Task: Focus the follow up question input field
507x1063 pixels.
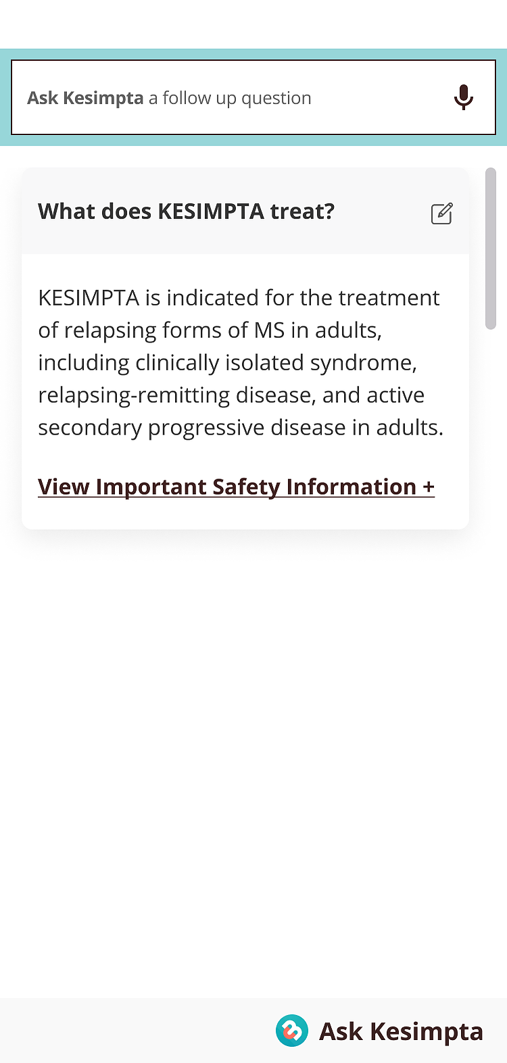Action: click(x=254, y=97)
